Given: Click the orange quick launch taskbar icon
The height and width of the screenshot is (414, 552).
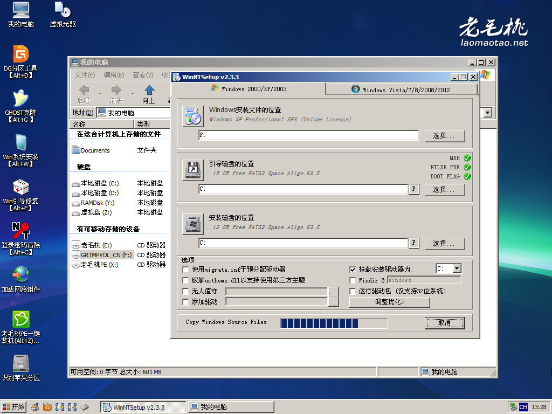Looking at the screenshot, I should [47, 408].
